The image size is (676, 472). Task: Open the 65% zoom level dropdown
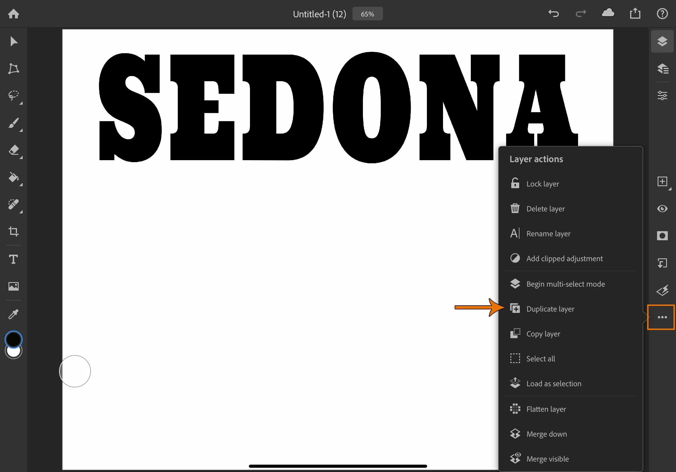pos(367,14)
